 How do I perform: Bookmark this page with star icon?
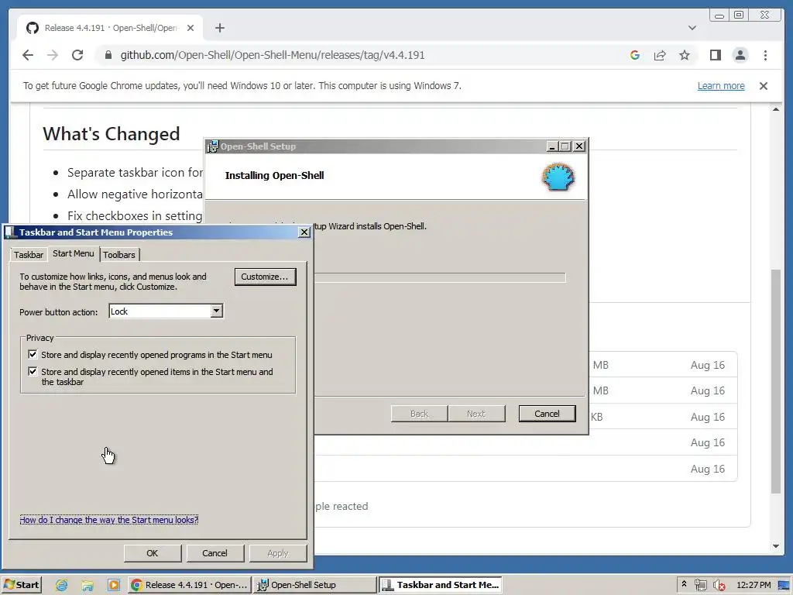(x=685, y=55)
